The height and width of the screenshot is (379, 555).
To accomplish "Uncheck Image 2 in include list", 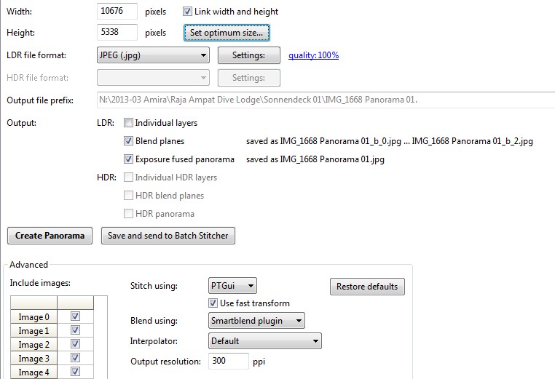I will tap(75, 345).
